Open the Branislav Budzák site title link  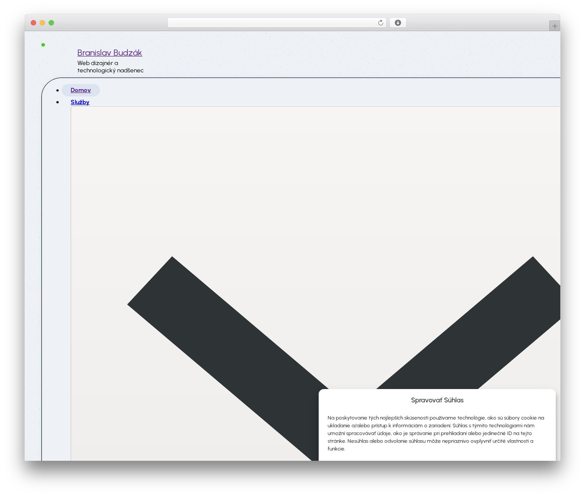point(110,53)
